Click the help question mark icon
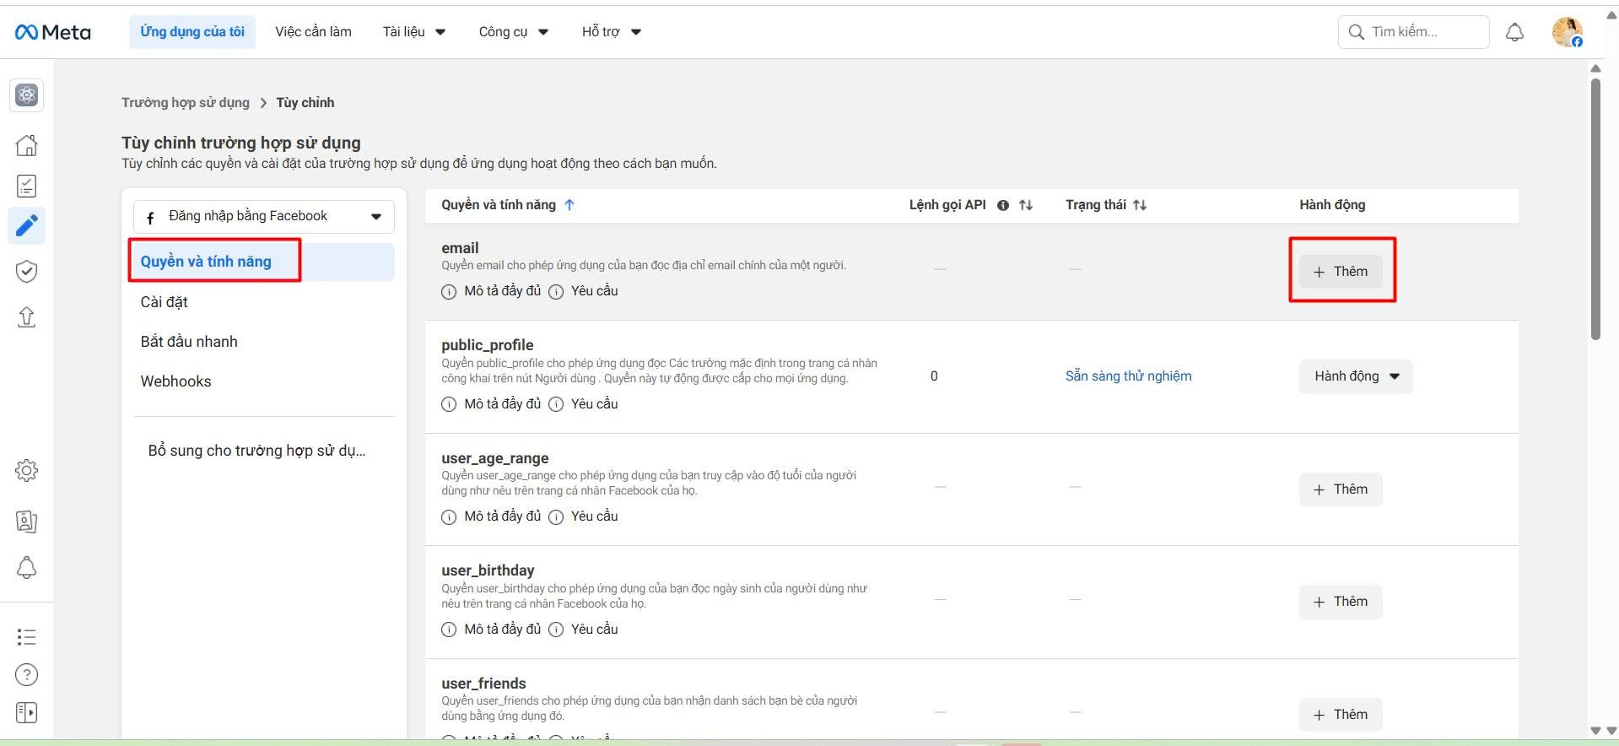Screen dimensions: 1619x746 pos(27,674)
